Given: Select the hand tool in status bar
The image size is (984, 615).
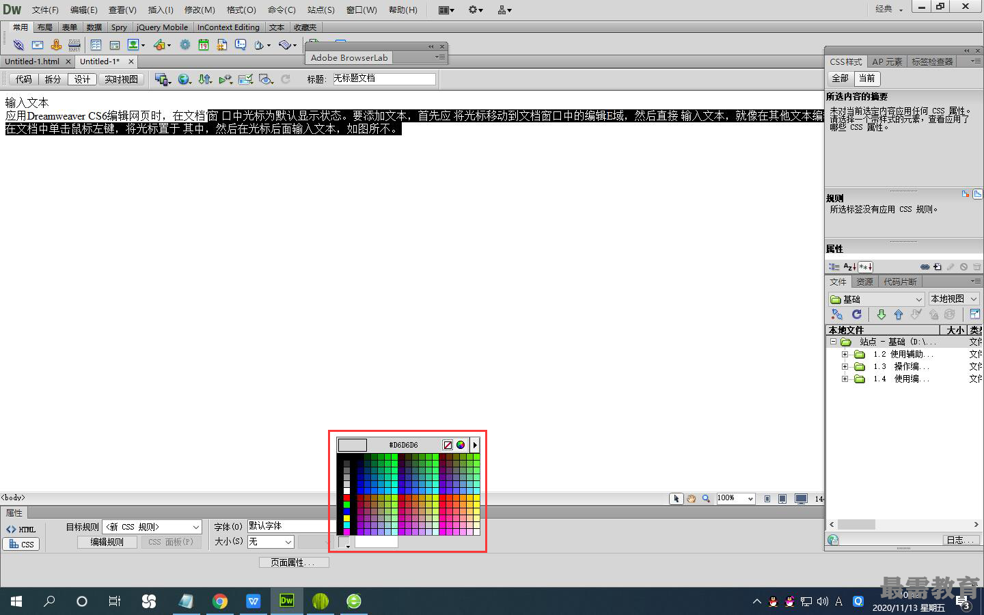Looking at the screenshot, I should click(691, 499).
